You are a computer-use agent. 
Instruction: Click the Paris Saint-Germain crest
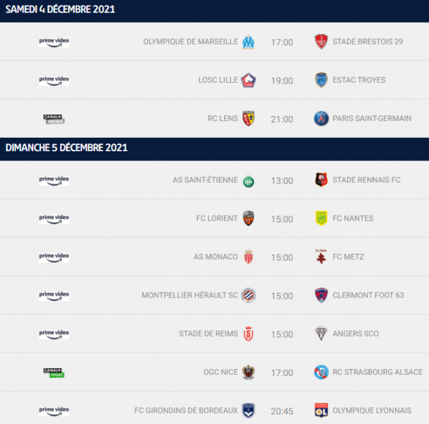tap(322, 118)
